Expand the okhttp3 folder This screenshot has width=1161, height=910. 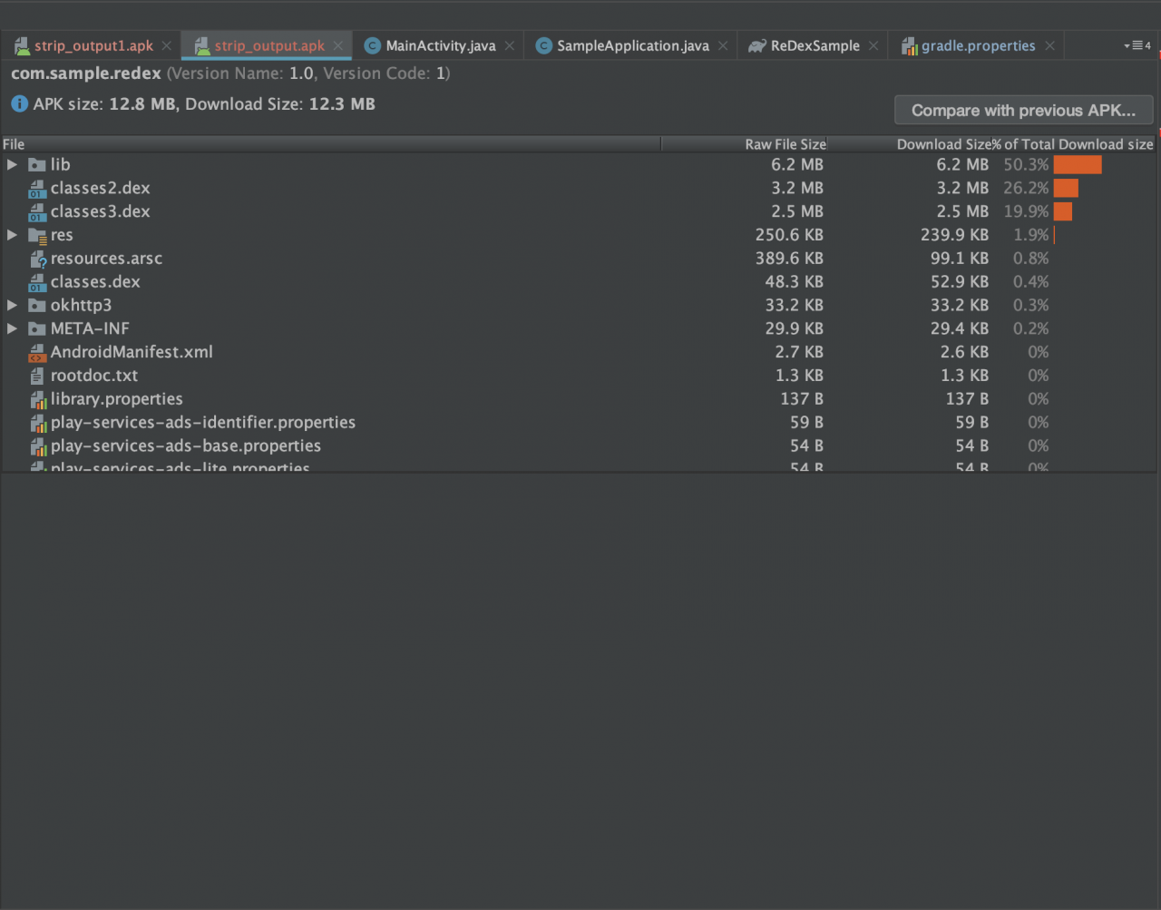[x=12, y=305]
